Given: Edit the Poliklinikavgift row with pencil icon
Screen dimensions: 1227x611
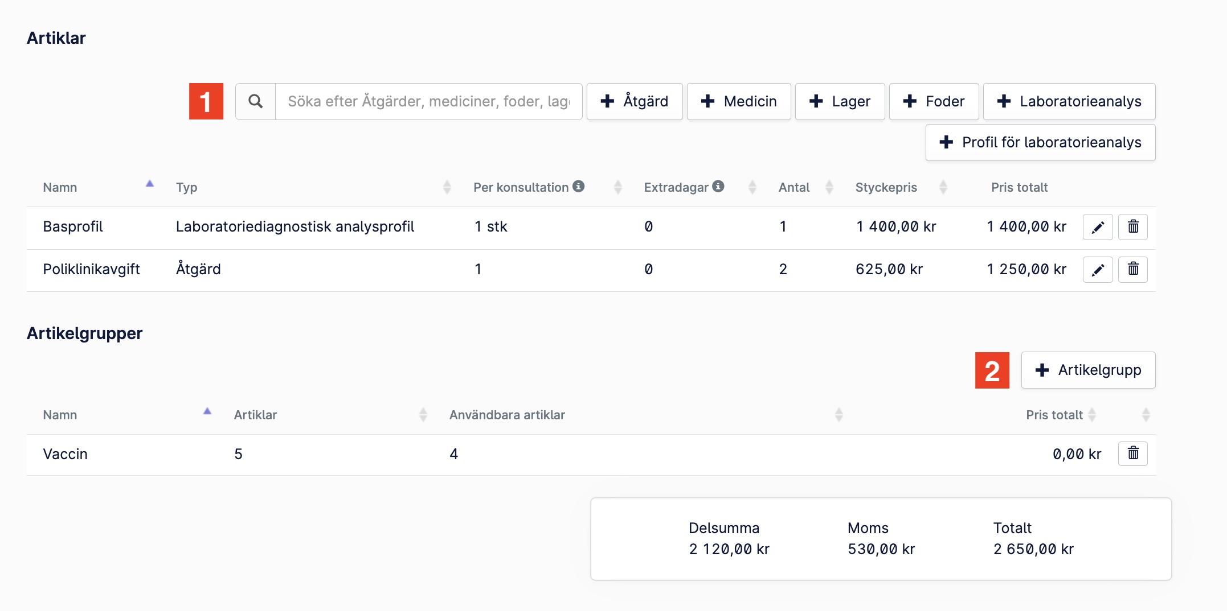Looking at the screenshot, I should 1098,269.
